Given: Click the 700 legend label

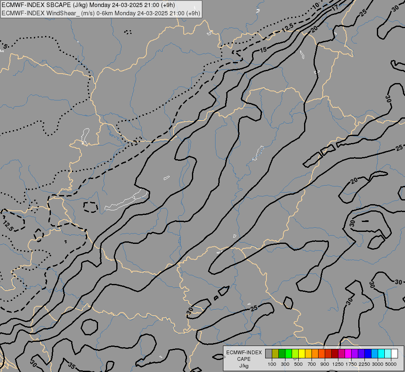Looking at the screenshot, I should click(x=312, y=364).
